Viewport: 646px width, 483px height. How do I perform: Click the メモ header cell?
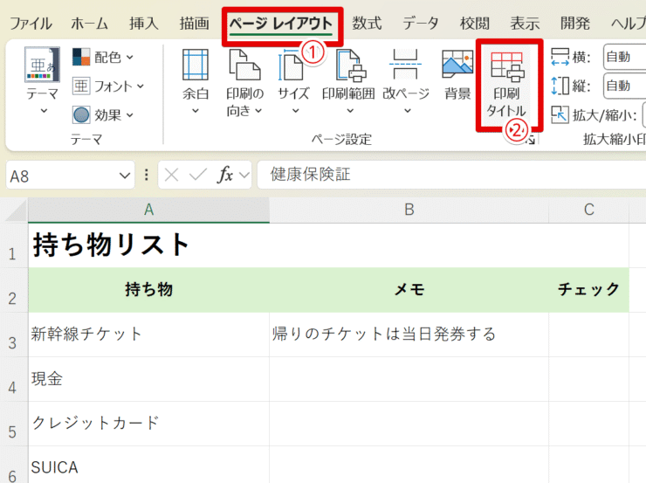(x=409, y=290)
